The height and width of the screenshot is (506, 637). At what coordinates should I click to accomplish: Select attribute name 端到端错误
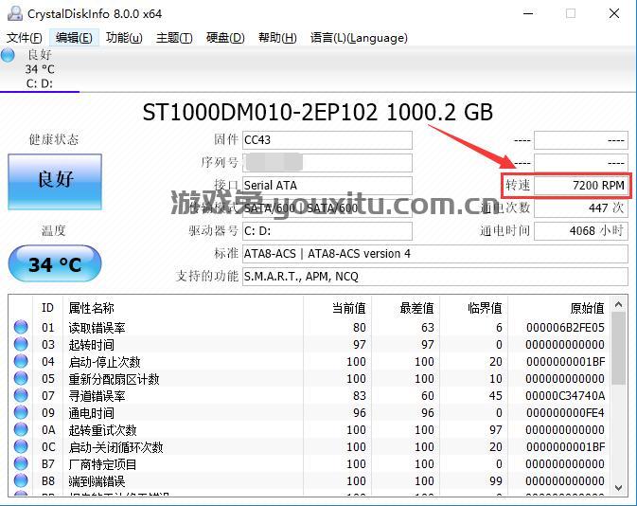[97, 481]
